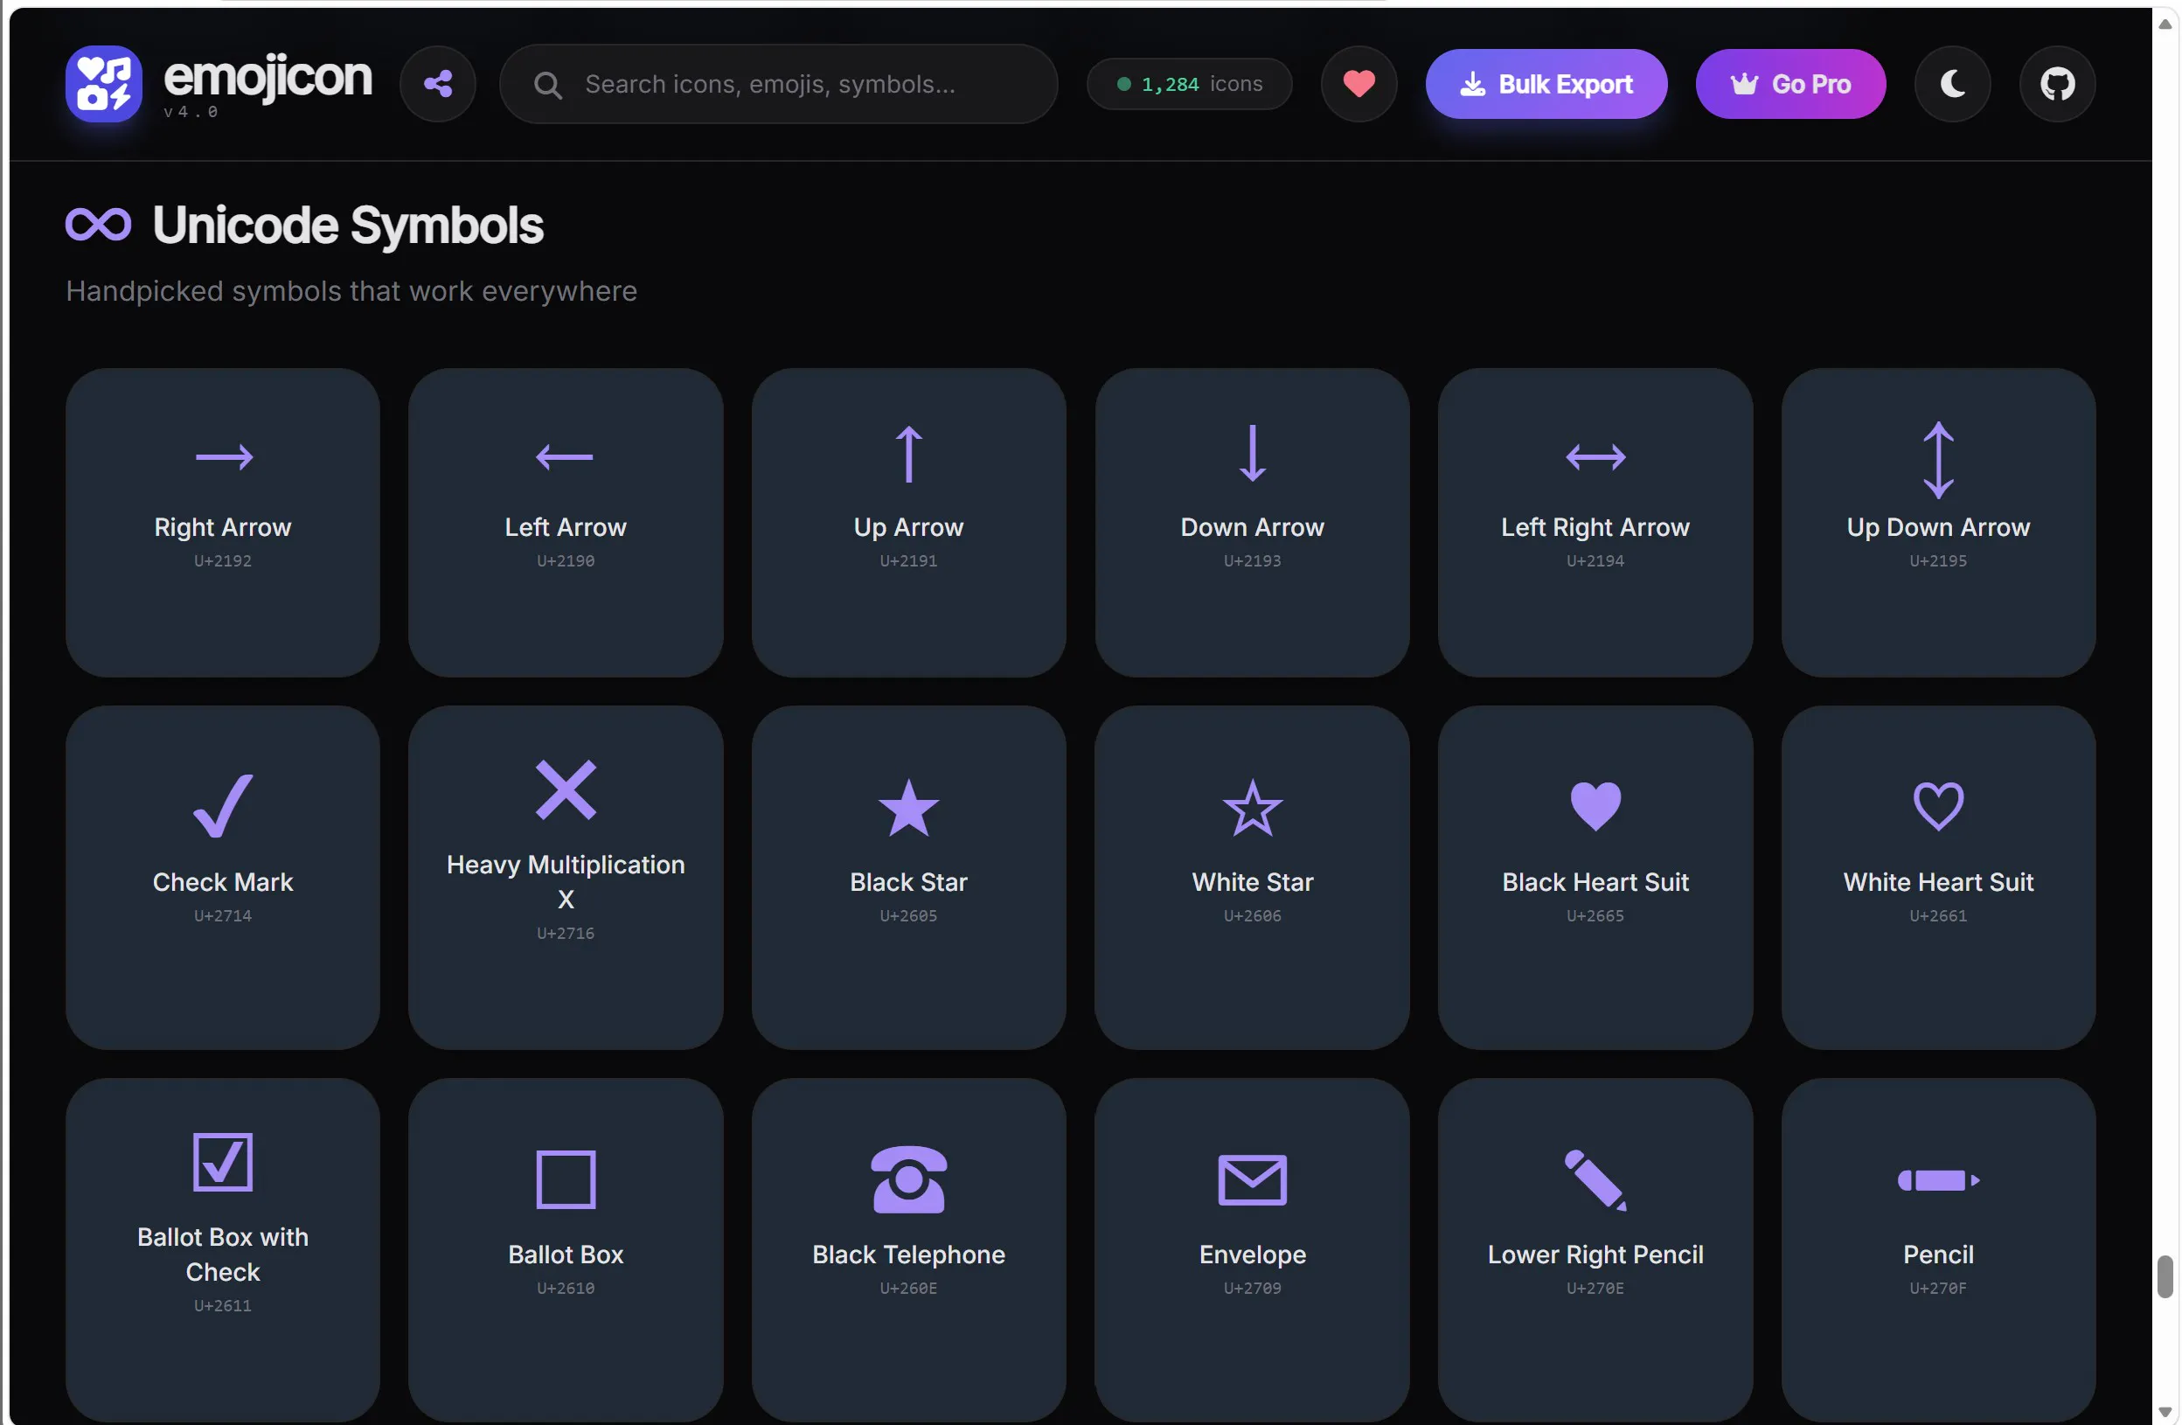This screenshot has width=2182, height=1425.
Task: Click the emojicon logo icon
Action: tap(104, 83)
